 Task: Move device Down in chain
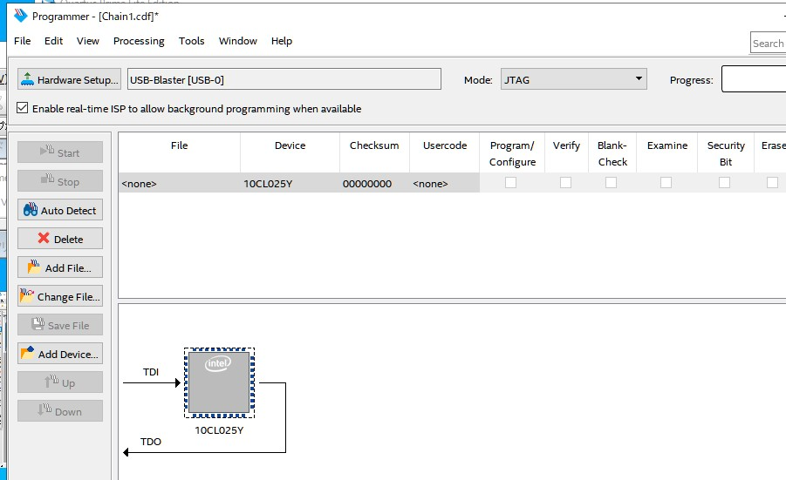pos(60,411)
